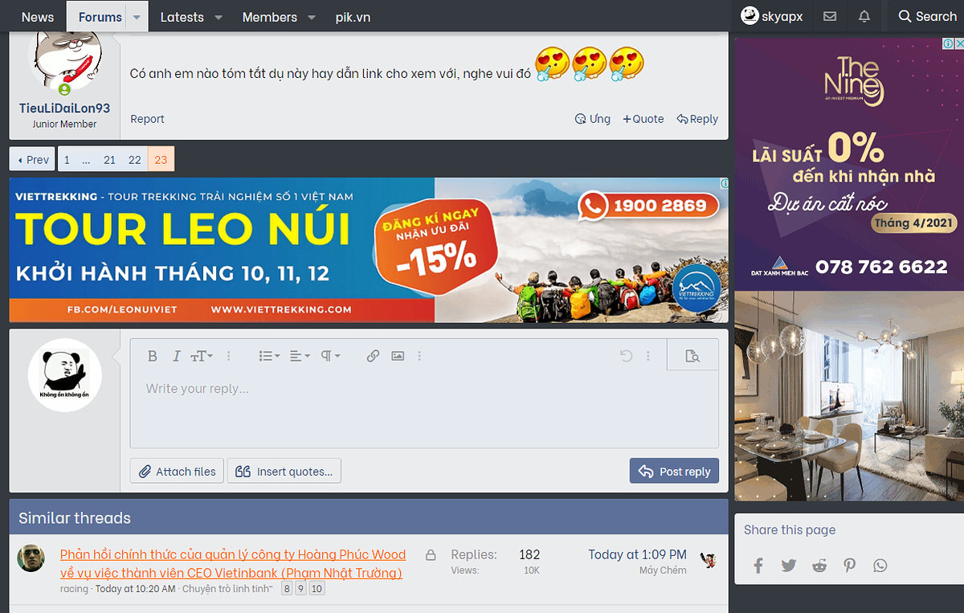
Task: Report TieuLiDaiLon93's post
Action: click(147, 119)
